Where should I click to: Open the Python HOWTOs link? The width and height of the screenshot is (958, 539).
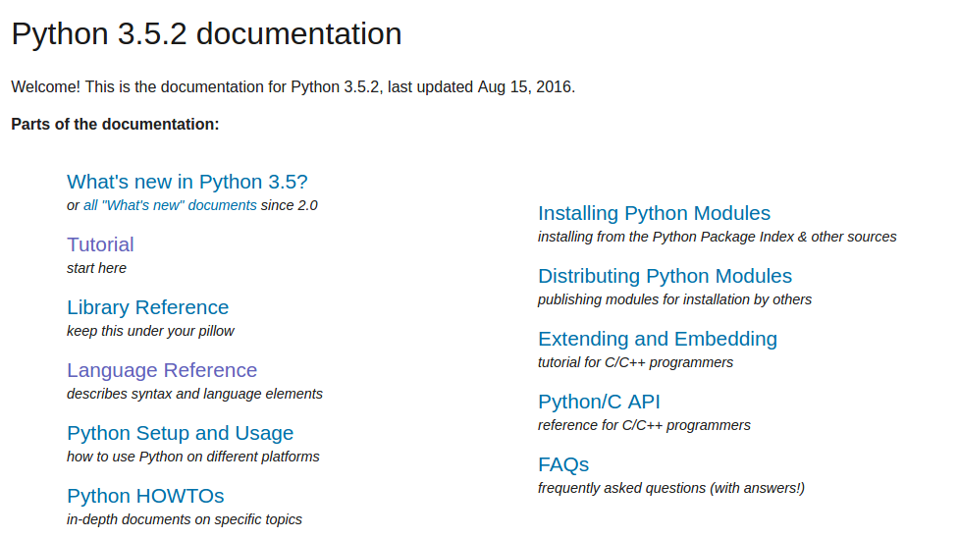click(x=145, y=496)
